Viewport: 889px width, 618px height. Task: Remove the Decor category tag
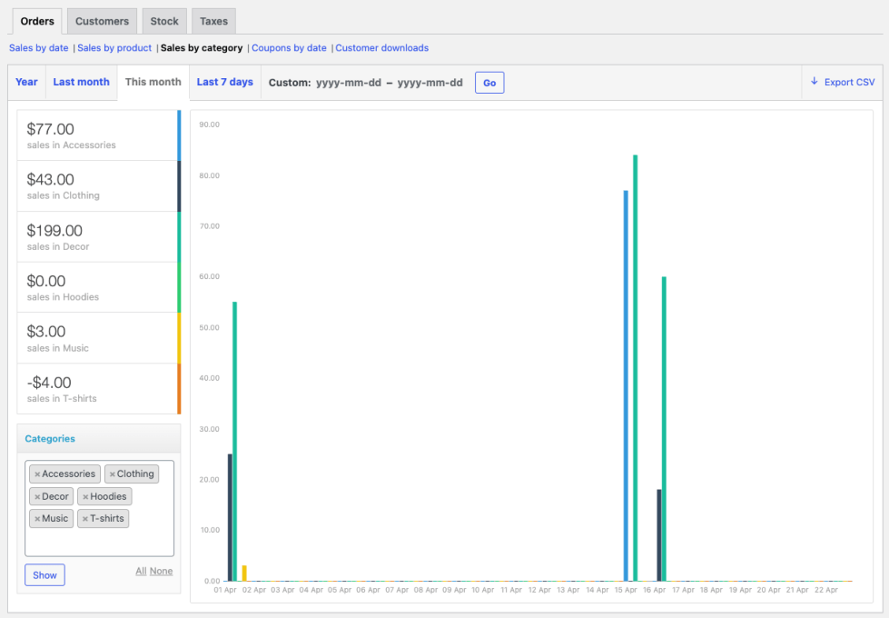point(37,497)
